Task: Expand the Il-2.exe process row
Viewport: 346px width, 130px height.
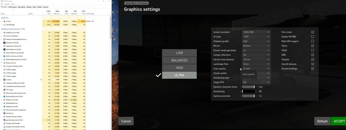Action: (x=2, y=21)
